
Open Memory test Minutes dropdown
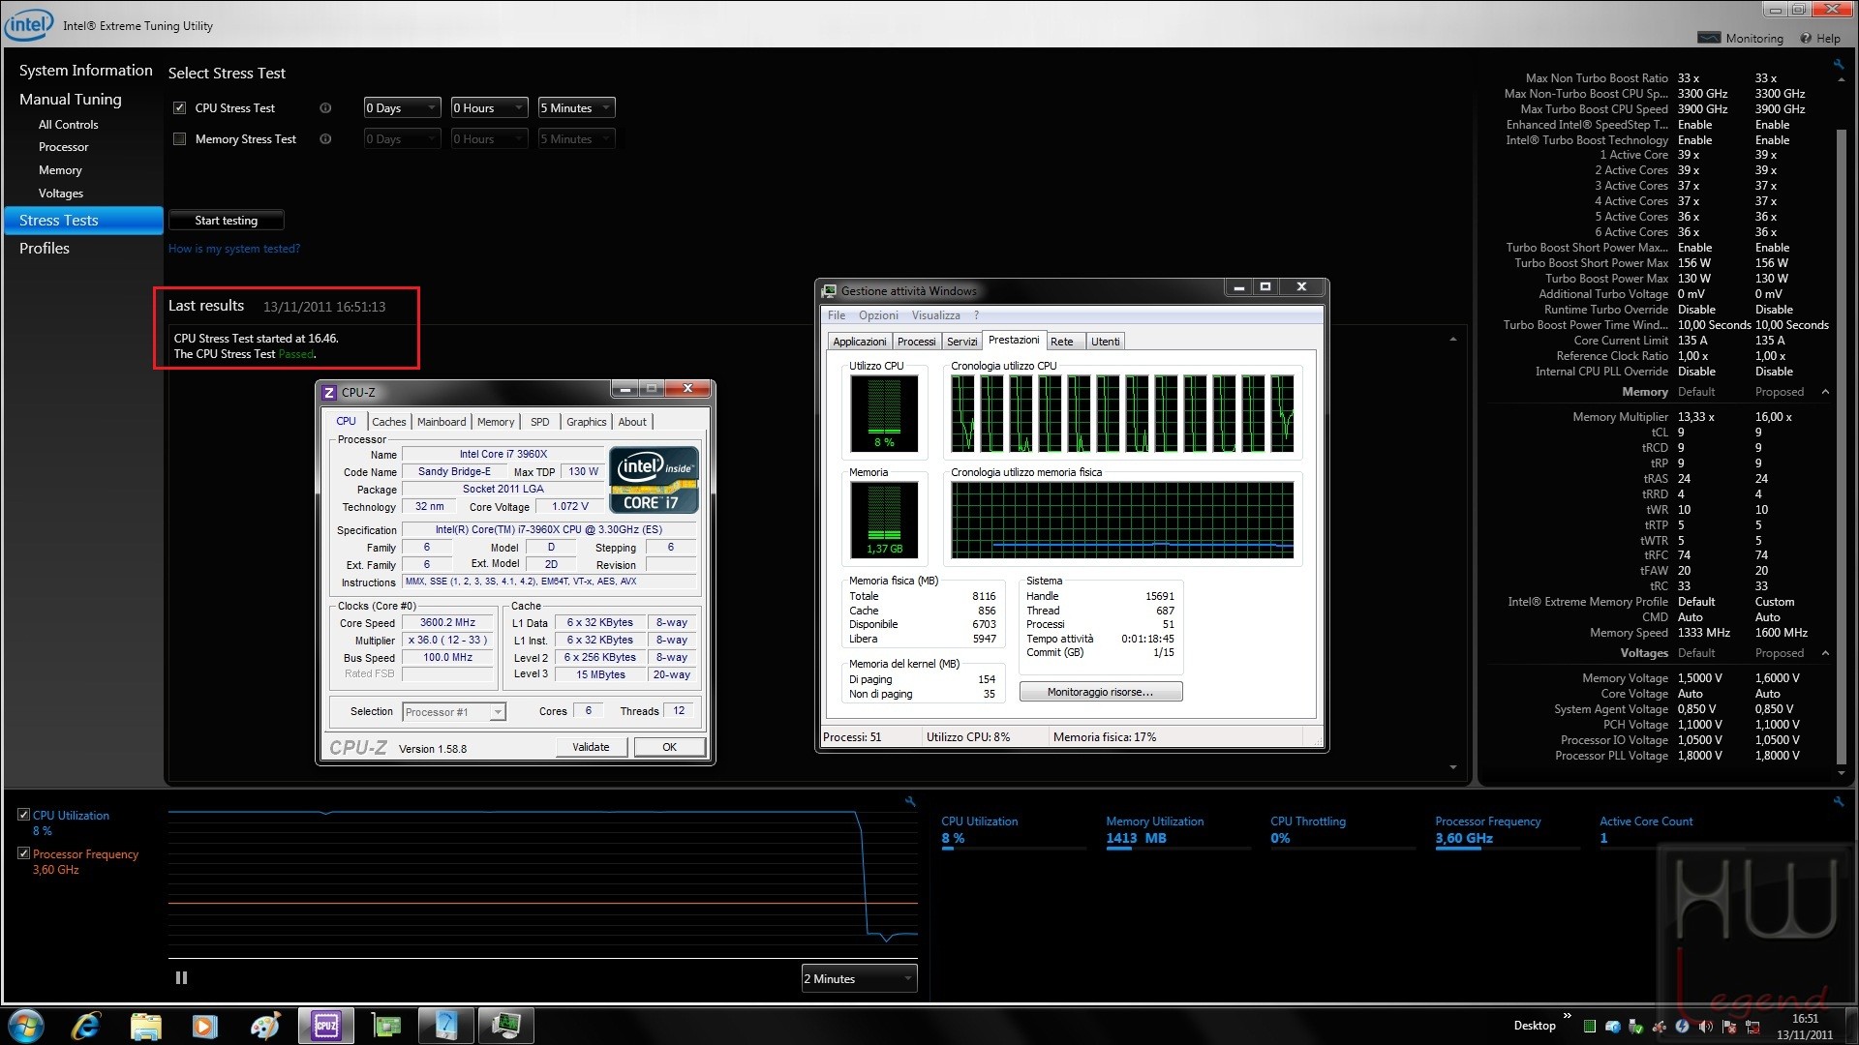576,139
